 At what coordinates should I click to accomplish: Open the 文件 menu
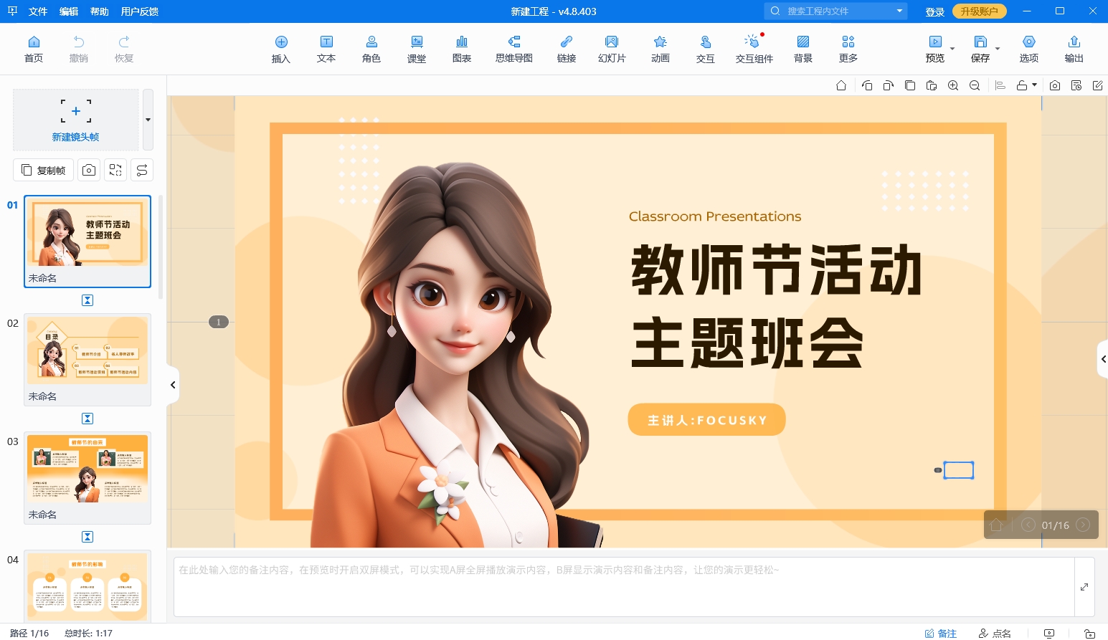pos(38,11)
